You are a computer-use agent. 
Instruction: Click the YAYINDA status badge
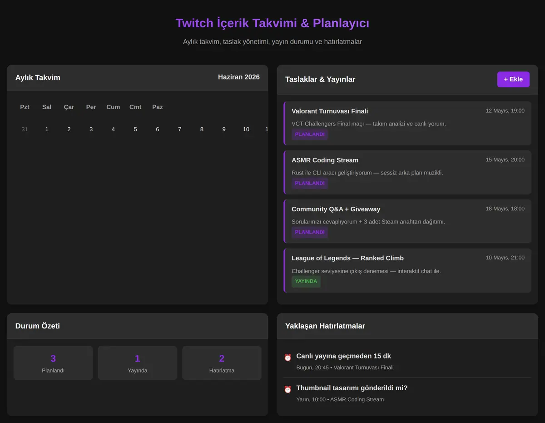point(306,281)
